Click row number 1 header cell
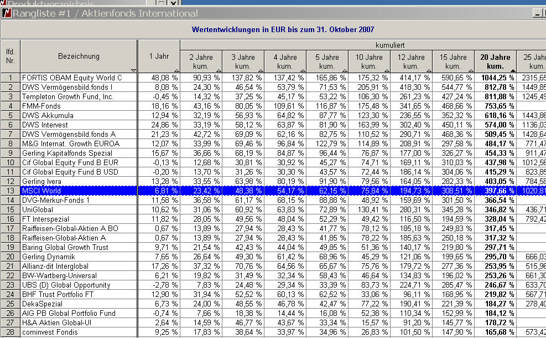546x338 pixels. (10, 78)
